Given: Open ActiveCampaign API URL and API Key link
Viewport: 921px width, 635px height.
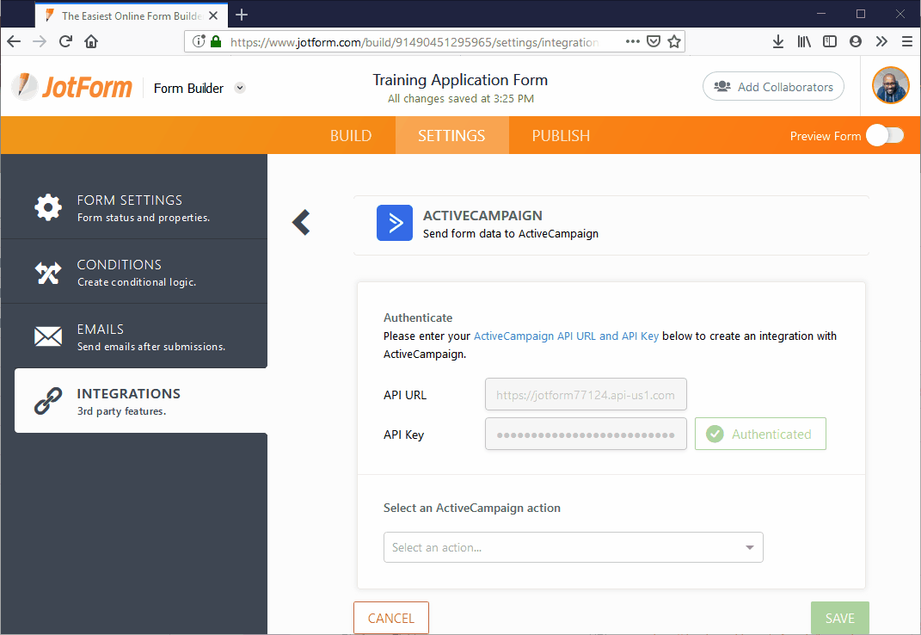Looking at the screenshot, I should (x=566, y=336).
